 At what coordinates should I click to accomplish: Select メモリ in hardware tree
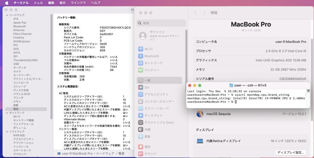[x=17, y=101]
